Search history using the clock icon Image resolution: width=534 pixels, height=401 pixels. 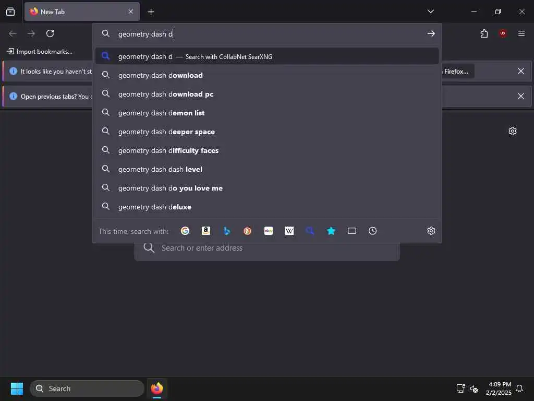[x=372, y=231]
